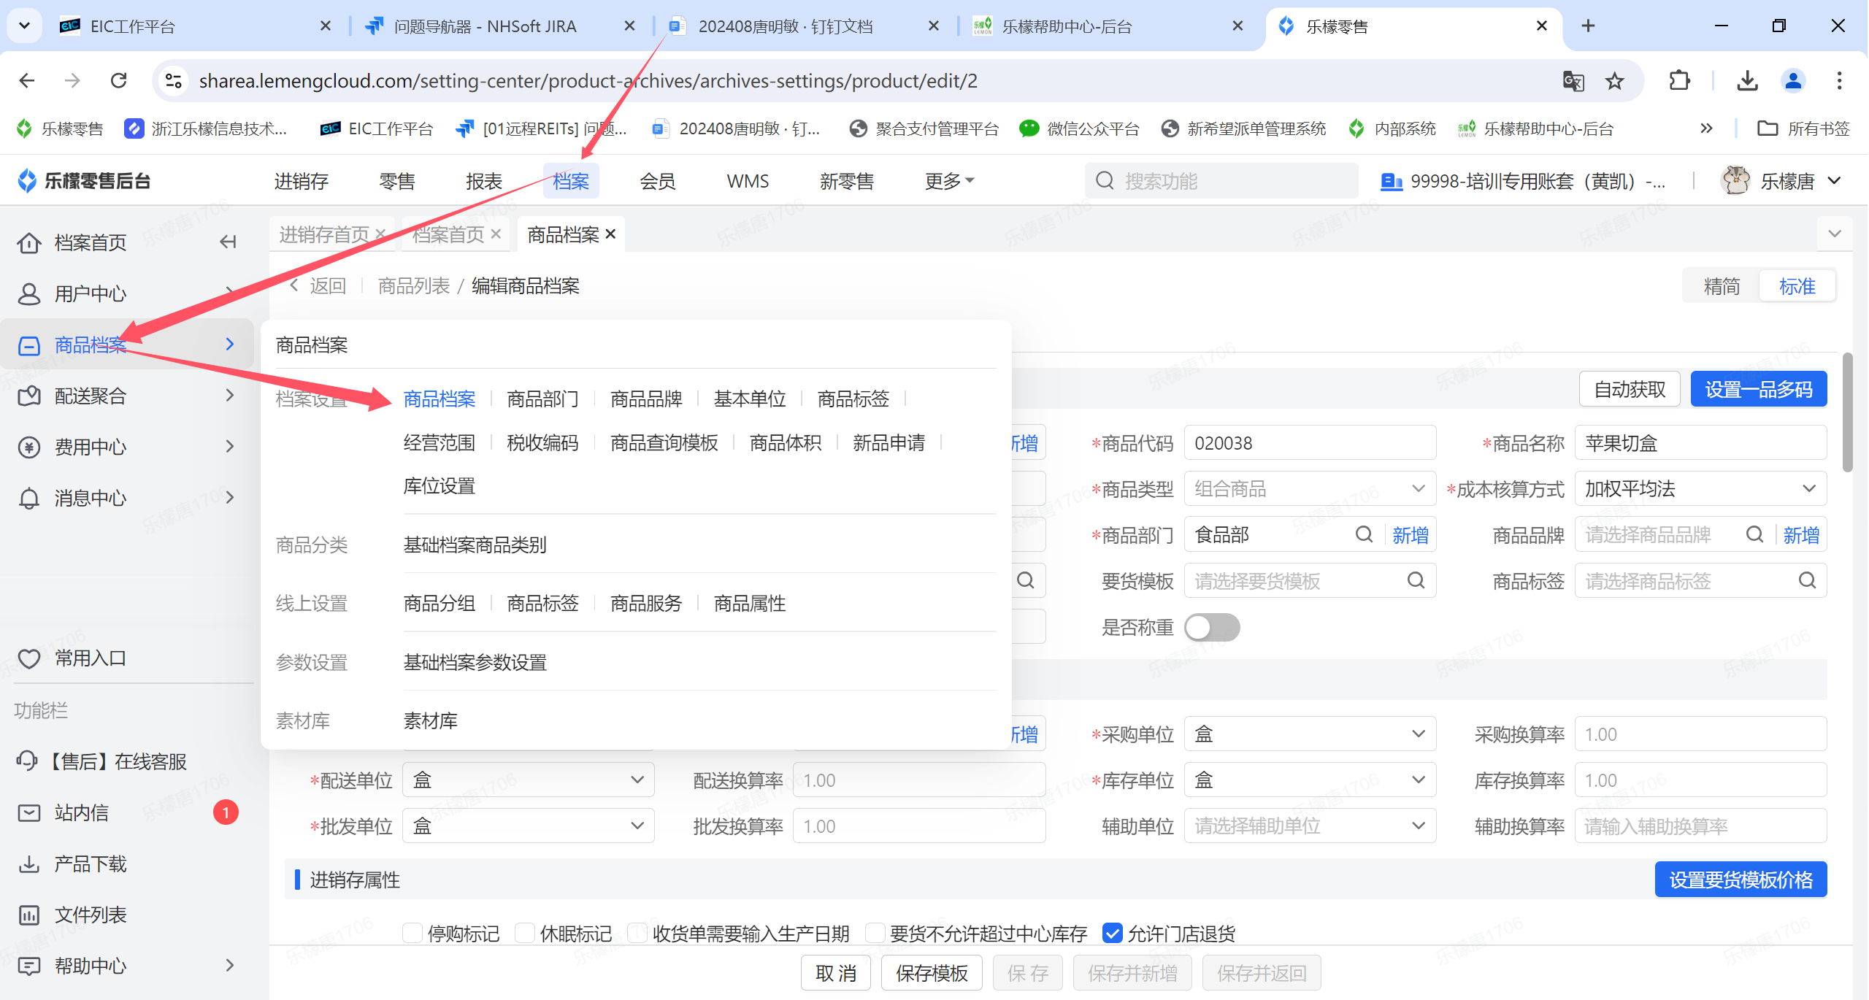Click the 保存模板 button
The image size is (1869, 1000).
pyautogui.click(x=932, y=973)
